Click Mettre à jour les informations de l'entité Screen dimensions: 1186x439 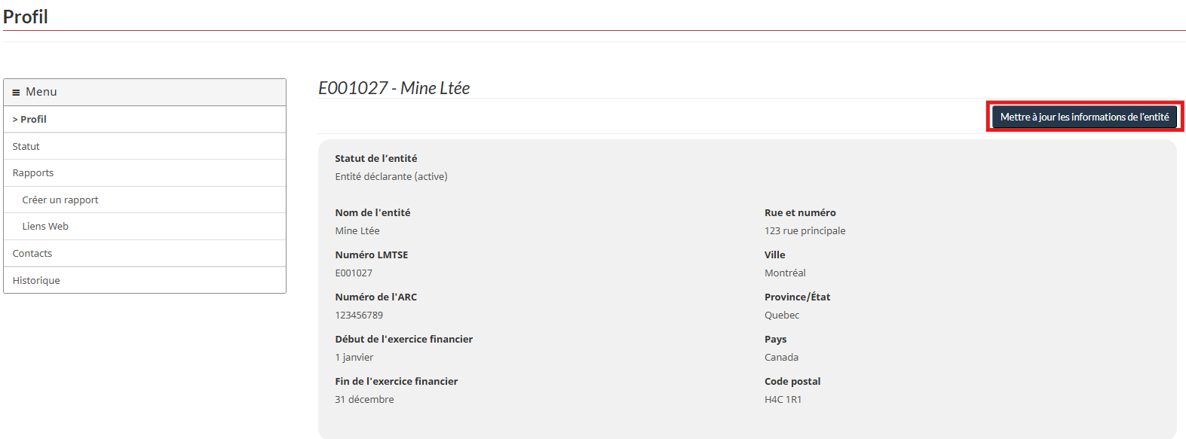1084,117
